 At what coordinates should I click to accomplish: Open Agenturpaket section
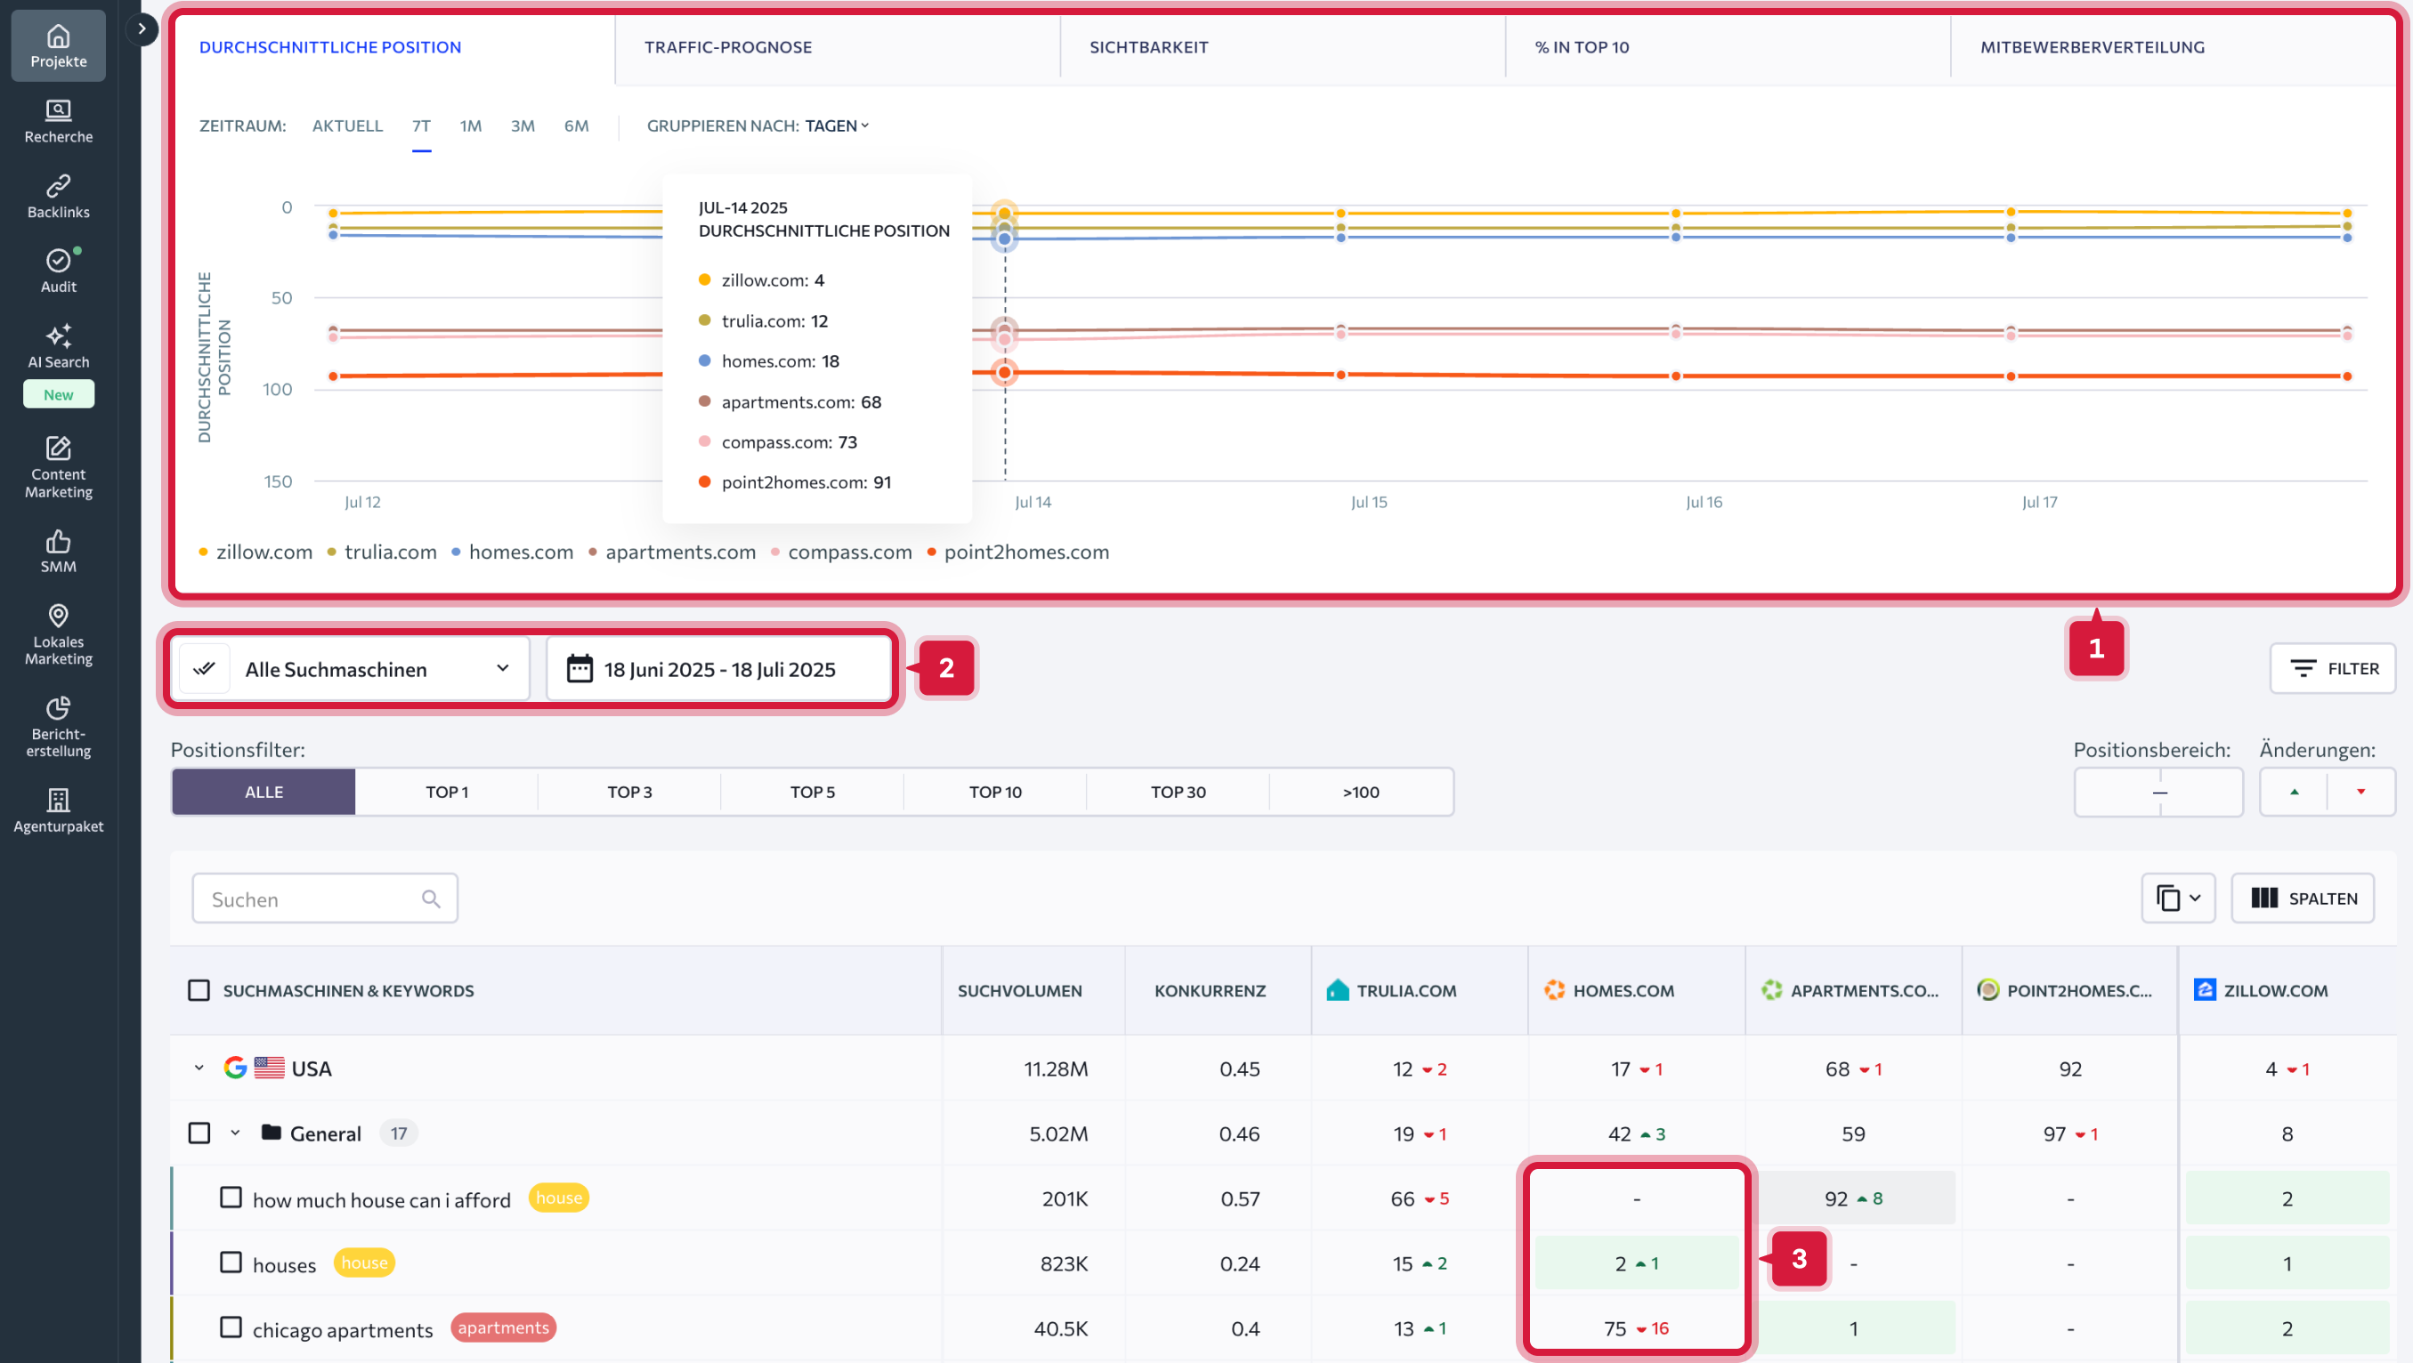pyautogui.click(x=58, y=811)
